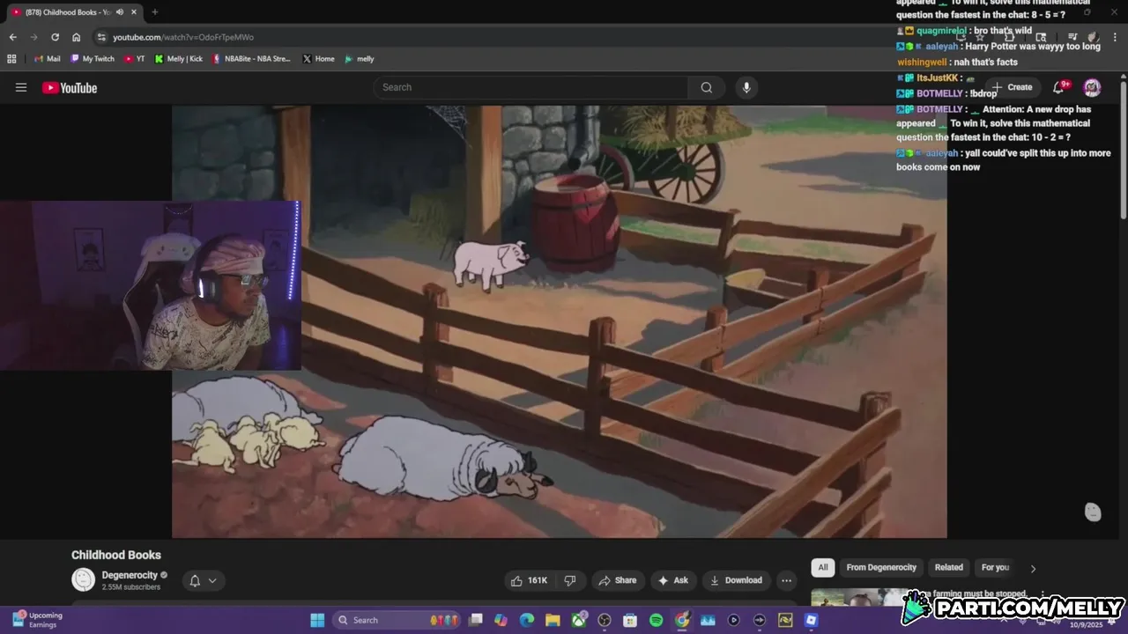
Task: Open site information icon in the address bar
Action: (101, 37)
